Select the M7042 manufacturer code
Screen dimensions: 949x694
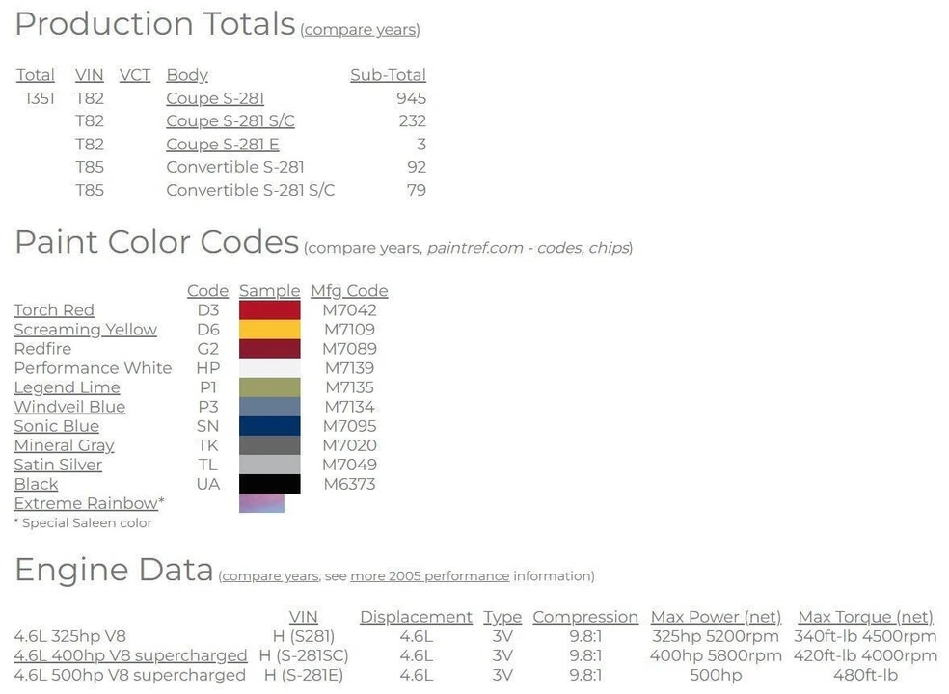tap(349, 309)
